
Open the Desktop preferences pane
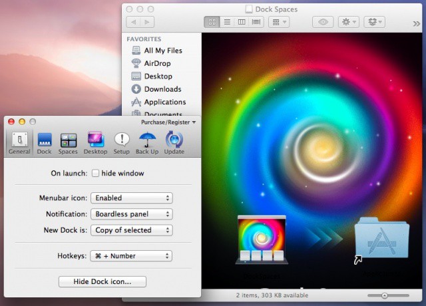click(x=95, y=143)
